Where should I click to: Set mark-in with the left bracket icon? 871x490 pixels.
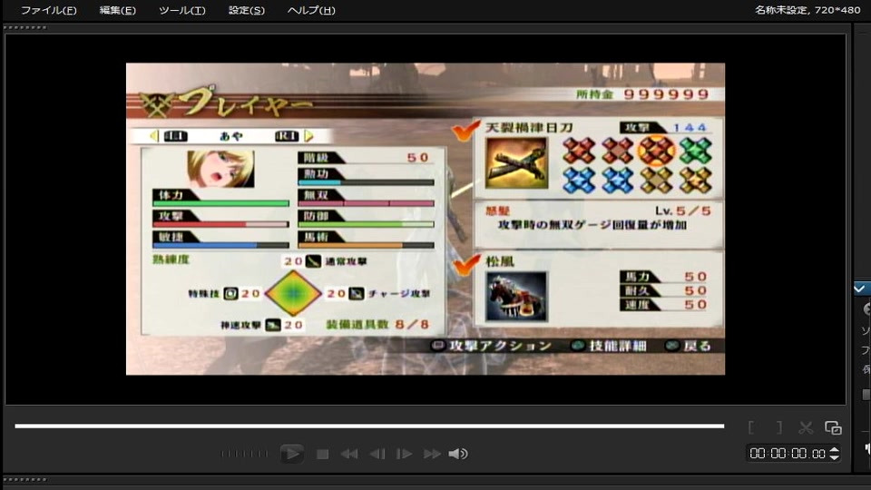(x=751, y=427)
